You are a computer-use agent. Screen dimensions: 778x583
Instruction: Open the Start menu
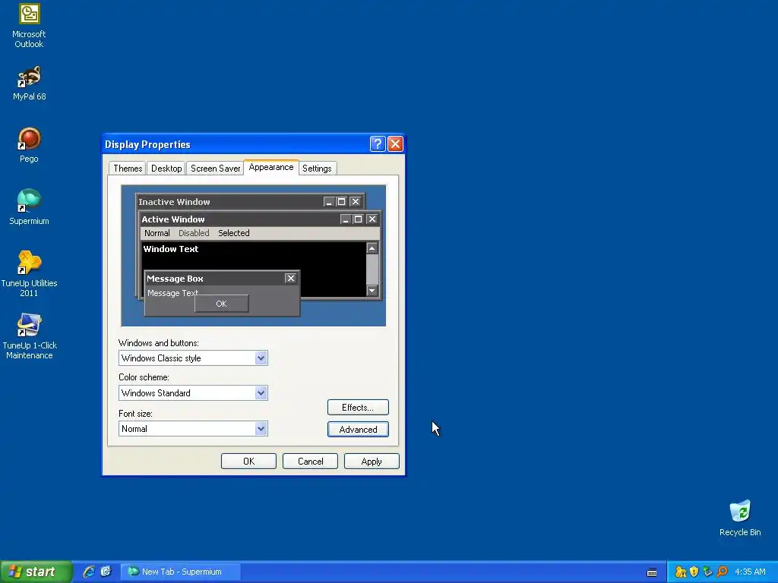click(x=36, y=572)
